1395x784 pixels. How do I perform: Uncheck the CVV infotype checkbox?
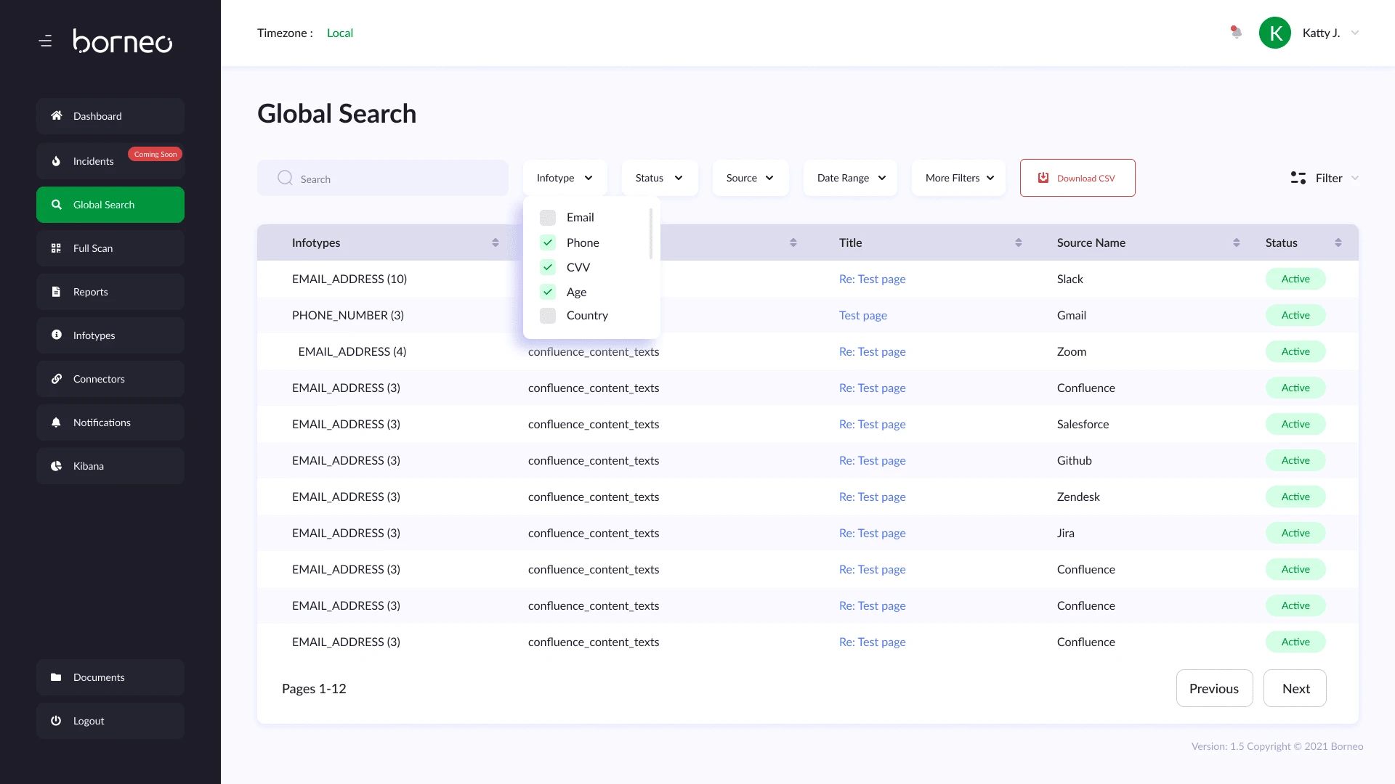pyautogui.click(x=548, y=267)
